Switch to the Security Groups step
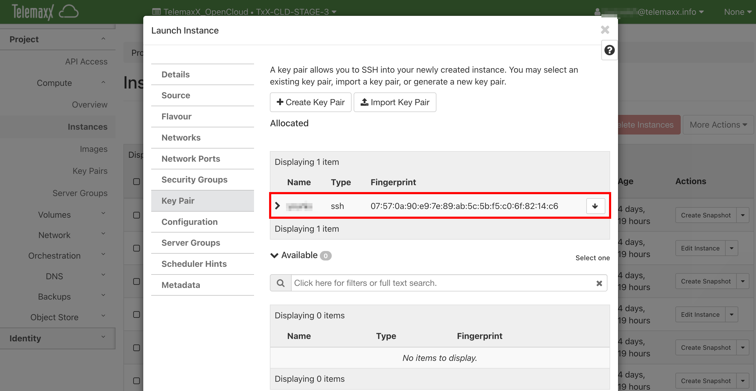The height and width of the screenshot is (391, 756). [x=194, y=179]
